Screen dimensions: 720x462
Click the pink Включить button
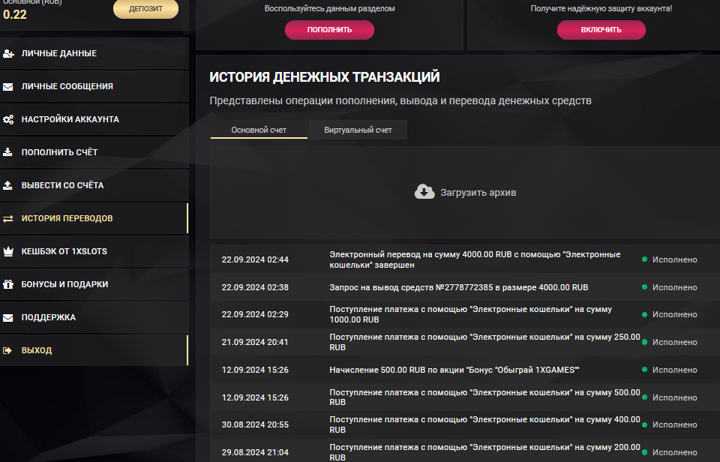[601, 30]
